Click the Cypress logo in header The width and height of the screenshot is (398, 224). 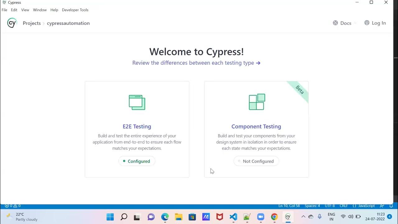click(12, 23)
